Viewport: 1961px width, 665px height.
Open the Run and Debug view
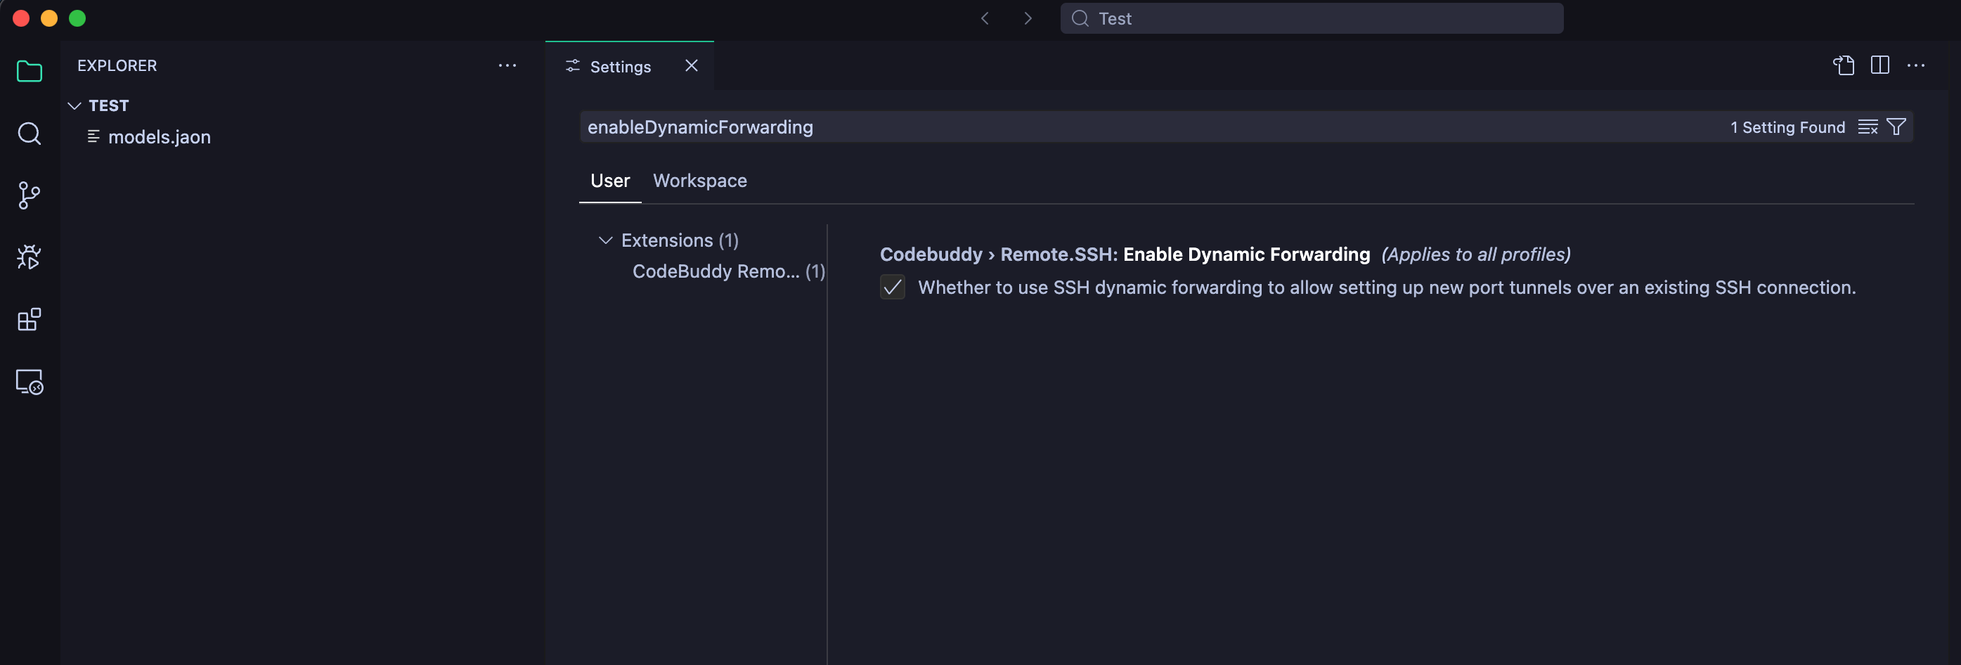coord(29,257)
